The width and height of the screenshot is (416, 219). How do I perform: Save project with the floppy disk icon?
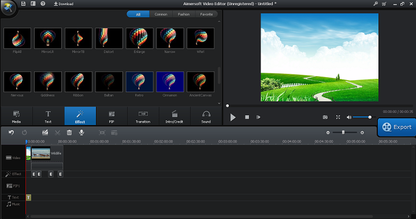(x=23, y=3)
